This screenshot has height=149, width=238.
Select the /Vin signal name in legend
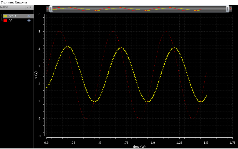(11, 20)
